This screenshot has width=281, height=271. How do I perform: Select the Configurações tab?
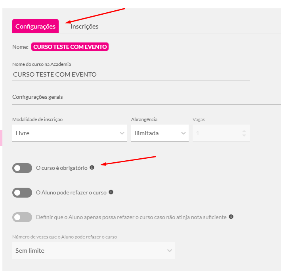pos(36,26)
